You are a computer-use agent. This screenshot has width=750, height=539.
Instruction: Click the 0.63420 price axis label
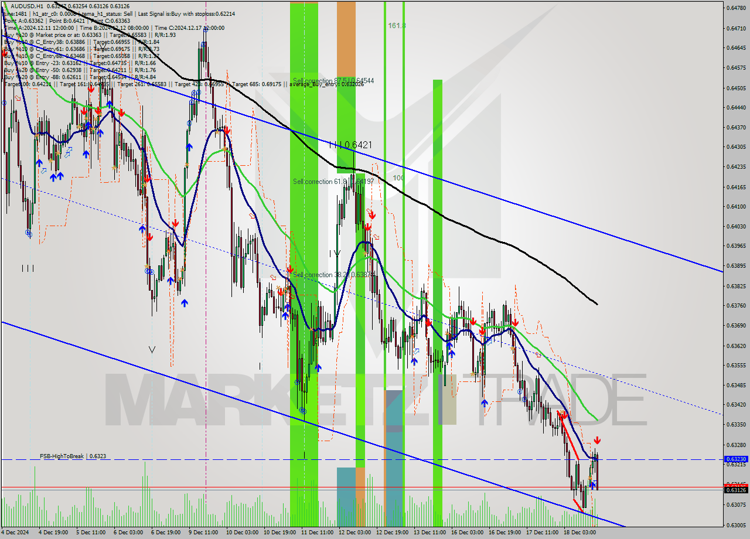pyautogui.click(x=737, y=405)
